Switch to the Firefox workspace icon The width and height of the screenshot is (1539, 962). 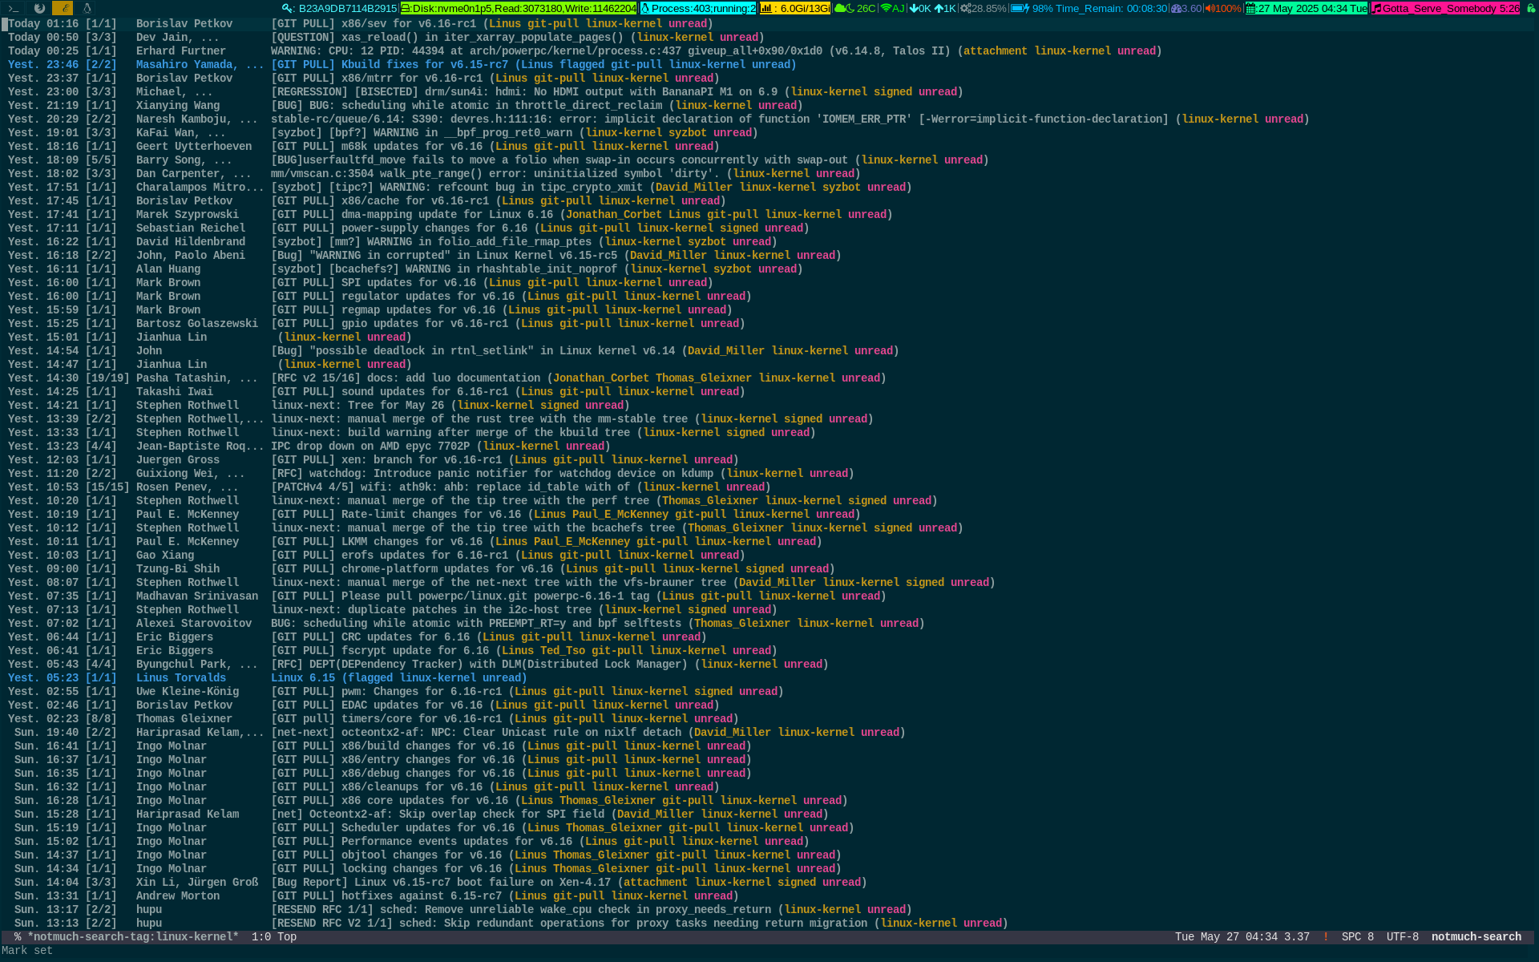click(x=39, y=8)
